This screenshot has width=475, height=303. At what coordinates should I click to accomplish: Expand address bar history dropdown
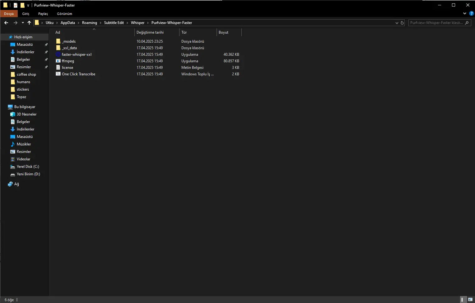[397, 23]
